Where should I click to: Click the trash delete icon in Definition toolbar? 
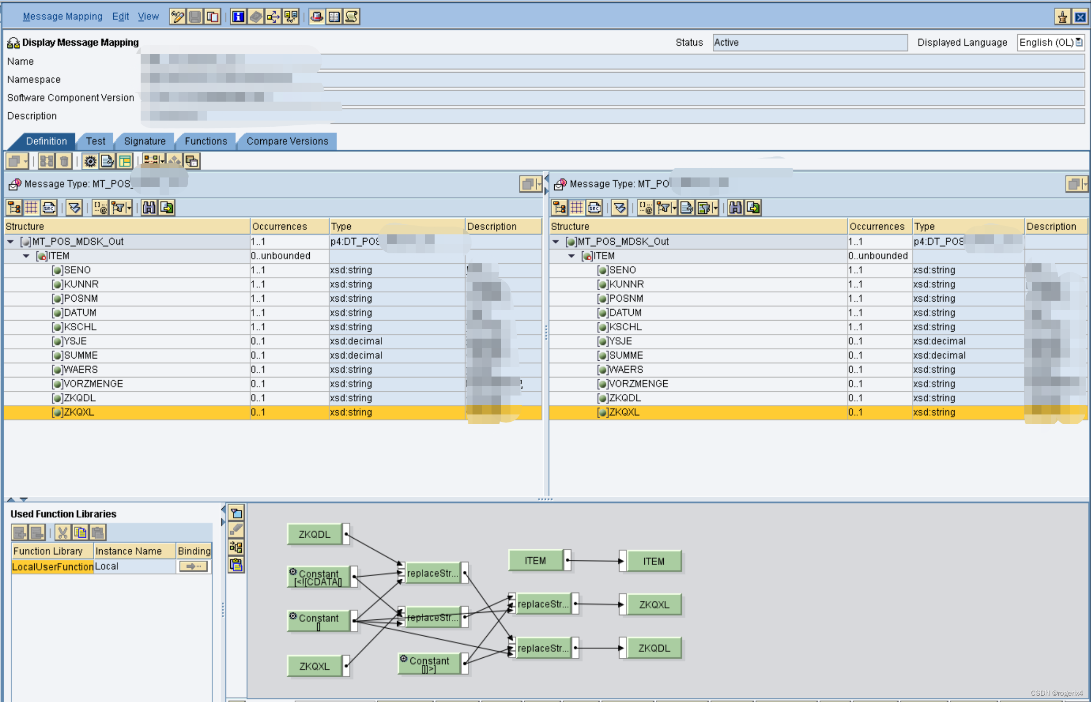pyautogui.click(x=64, y=161)
